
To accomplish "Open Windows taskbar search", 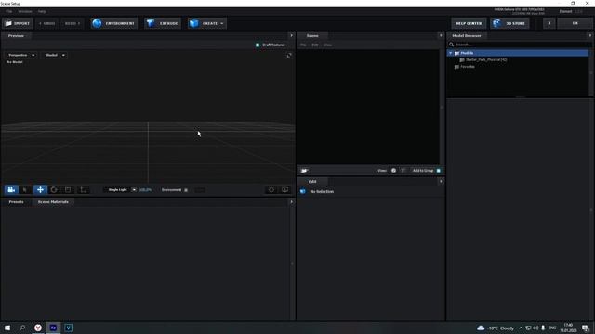I will (x=22, y=328).
